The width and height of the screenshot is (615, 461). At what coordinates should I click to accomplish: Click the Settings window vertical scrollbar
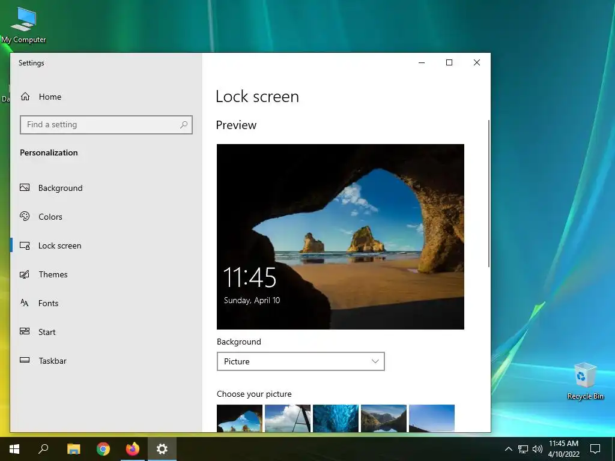(x=489, y=194)
